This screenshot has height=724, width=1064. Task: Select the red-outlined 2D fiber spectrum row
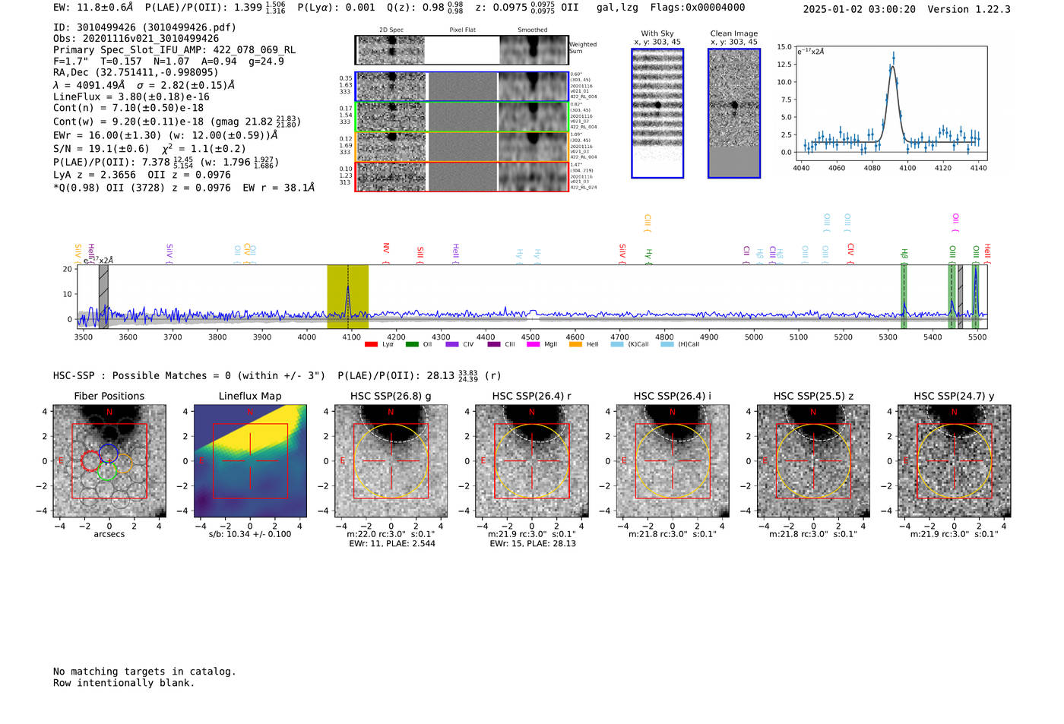462,176
